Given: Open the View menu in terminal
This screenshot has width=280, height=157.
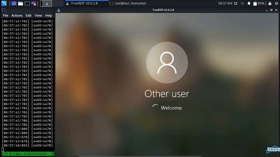Looking at the screenshot, I should (x=38, y=16).
